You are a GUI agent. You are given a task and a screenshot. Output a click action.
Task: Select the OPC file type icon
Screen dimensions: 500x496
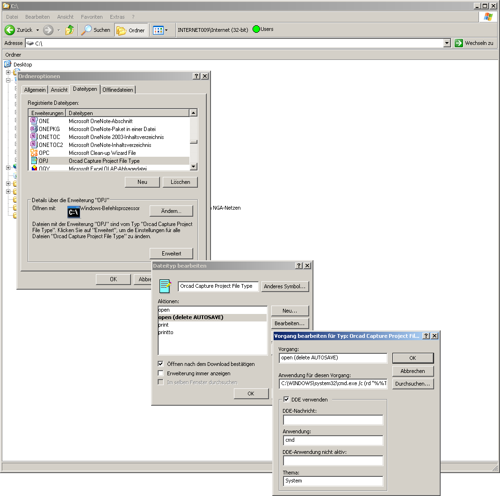pos(34,153)
